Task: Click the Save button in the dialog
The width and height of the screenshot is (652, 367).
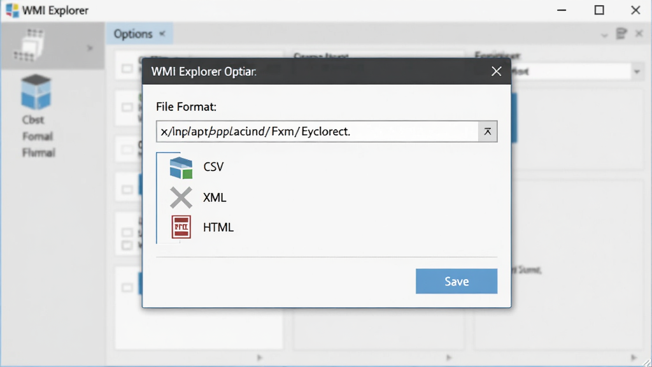Action: click(456, 281)
